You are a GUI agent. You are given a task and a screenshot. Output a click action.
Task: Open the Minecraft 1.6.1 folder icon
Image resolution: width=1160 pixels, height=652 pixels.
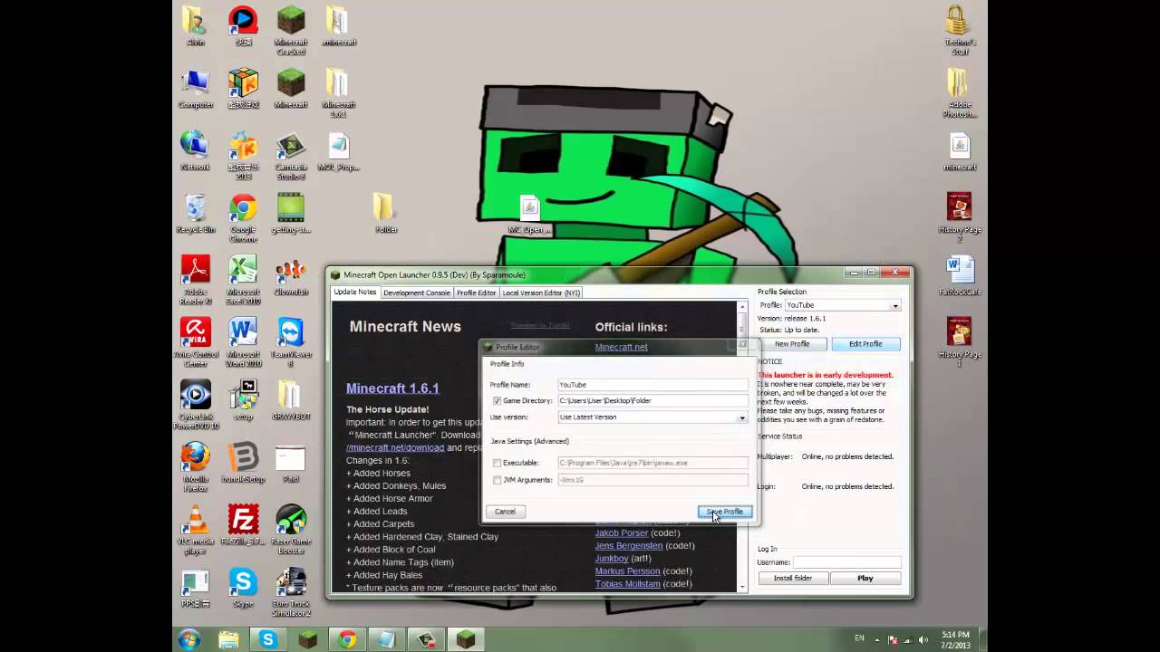pyautogui.click(x=338, y=92)
